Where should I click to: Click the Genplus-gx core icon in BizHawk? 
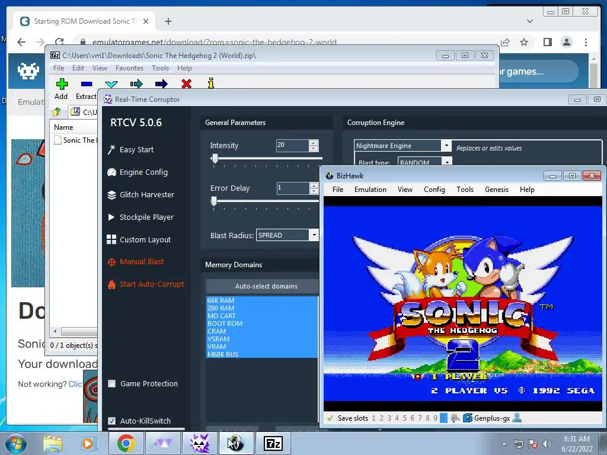click(x=468, y=418)
